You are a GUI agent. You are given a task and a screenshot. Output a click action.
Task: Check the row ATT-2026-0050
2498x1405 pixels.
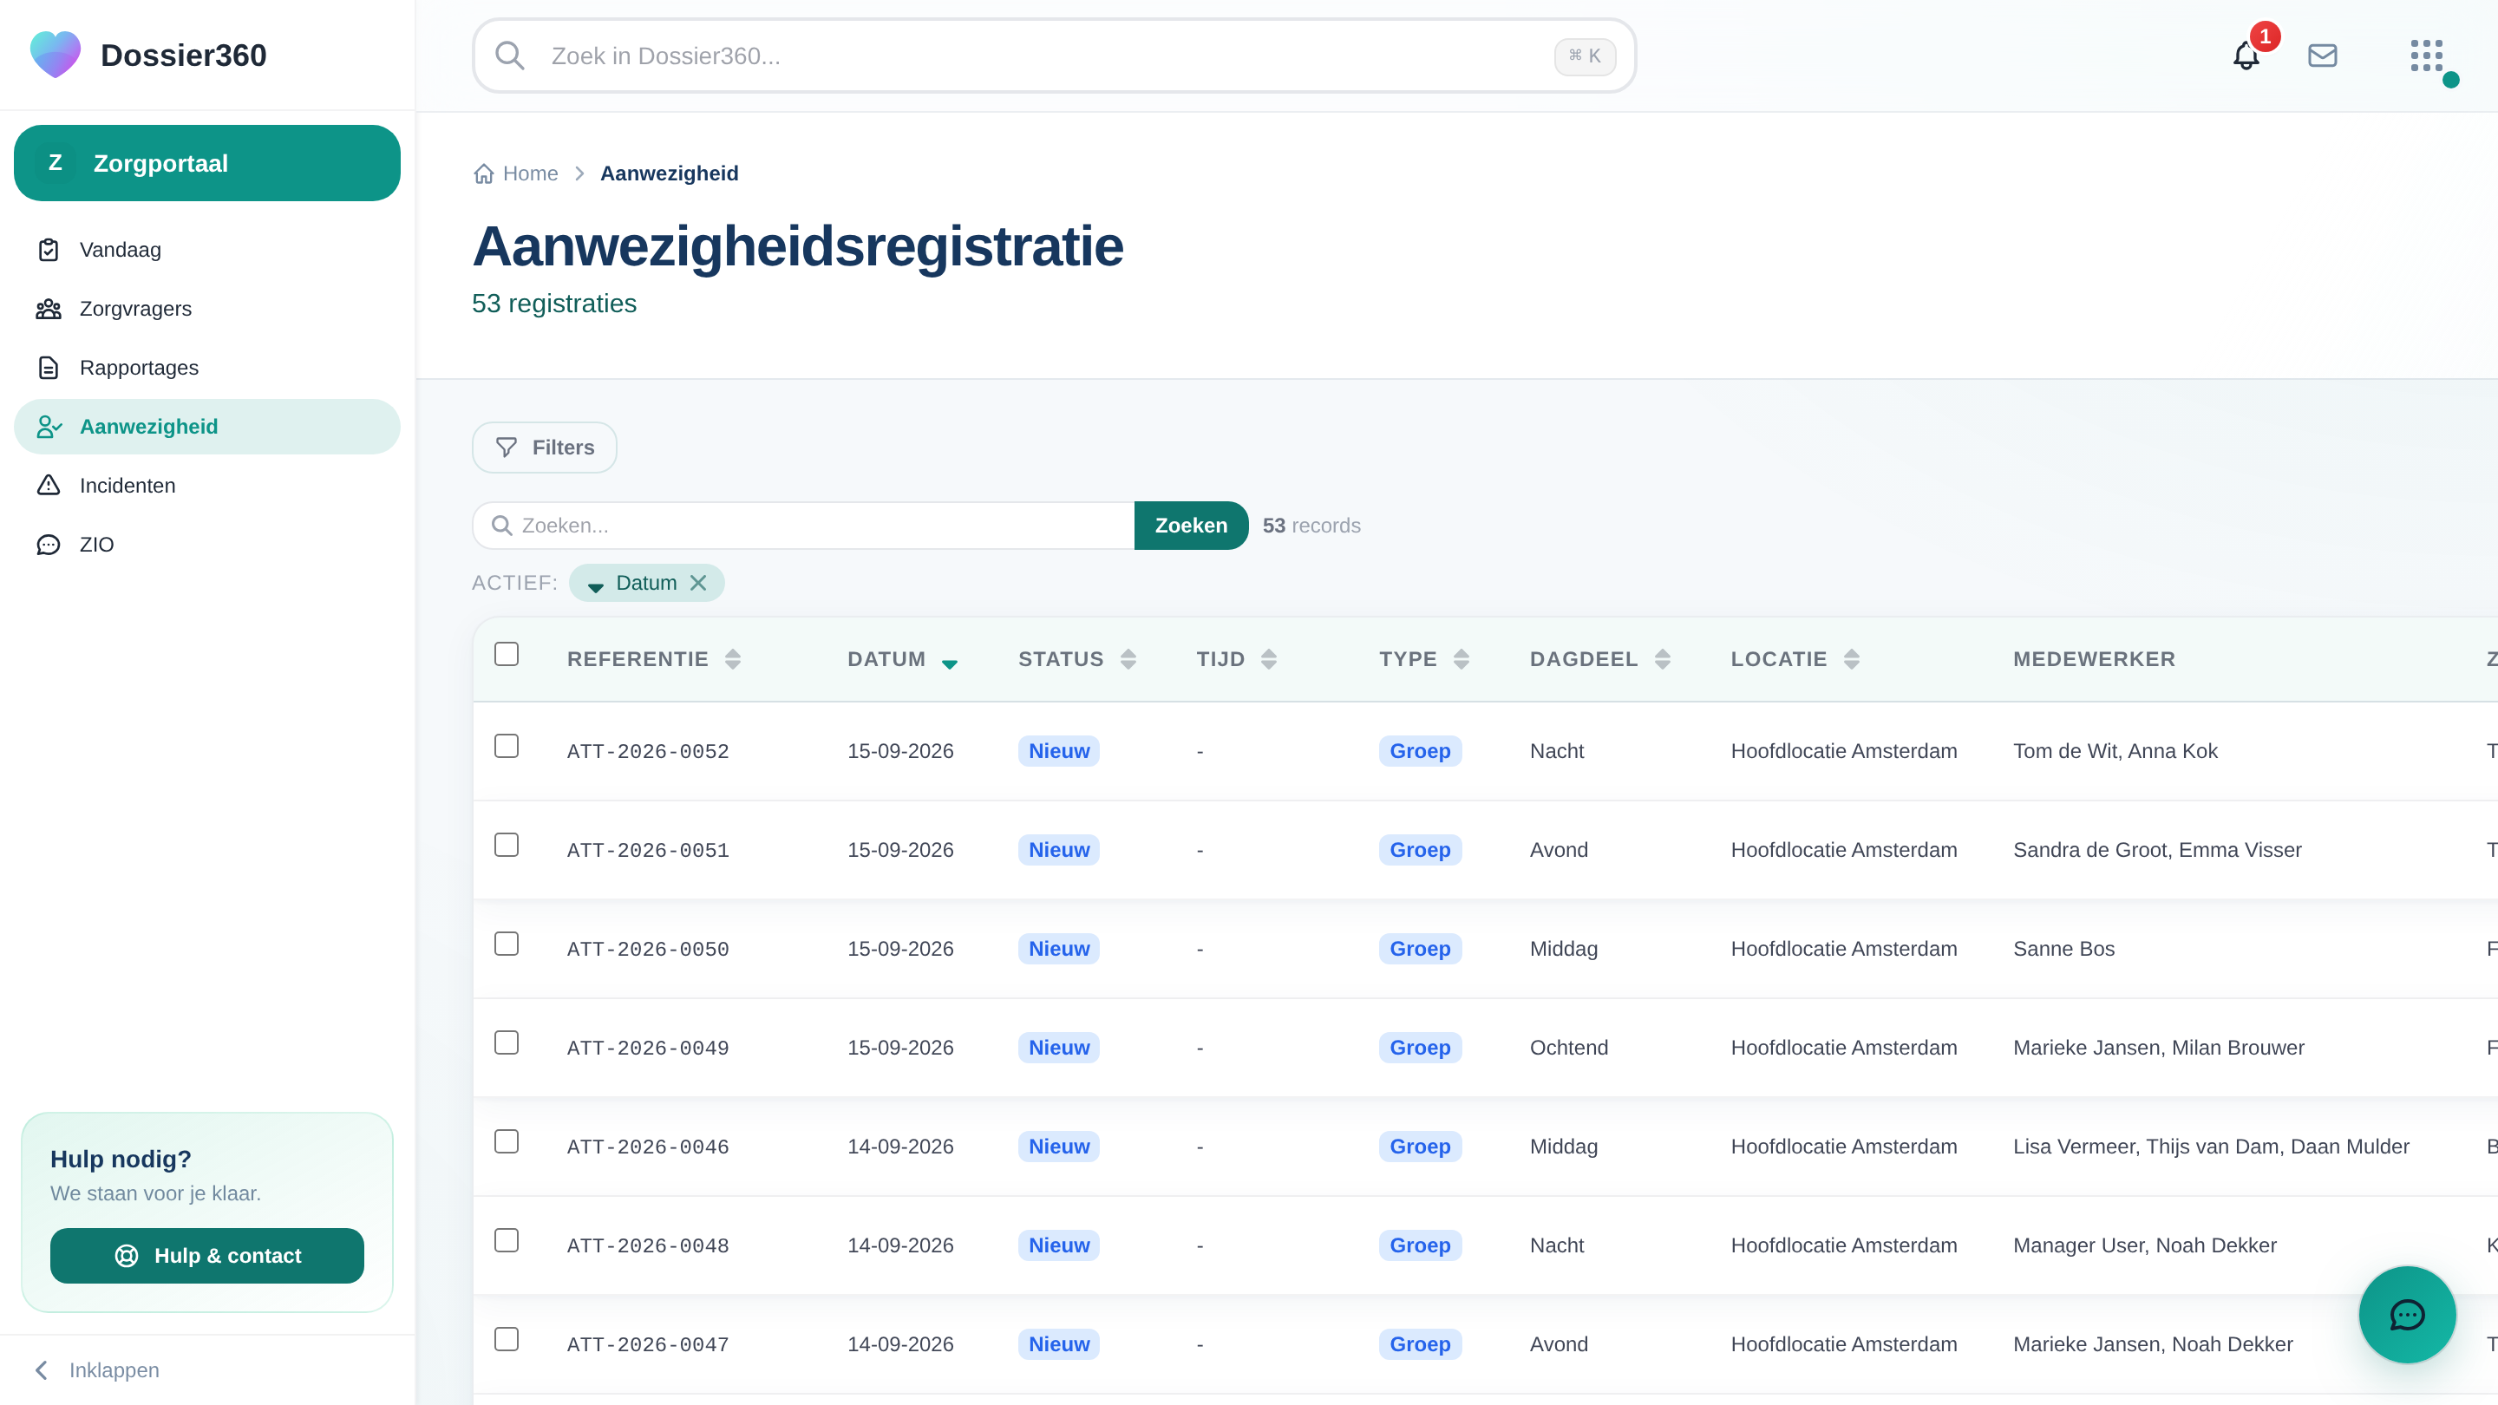click(507, 944)
